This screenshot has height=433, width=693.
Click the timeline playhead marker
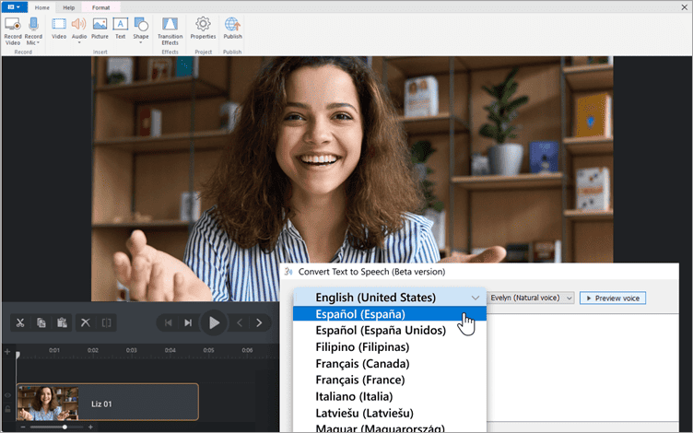pos(18,355)
